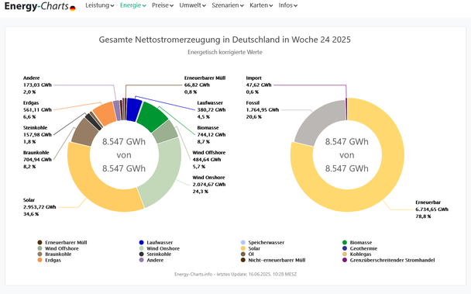This screenshot has height=294, width=471.
Task: Click the Karten menu item
Action: pos(261,5)
